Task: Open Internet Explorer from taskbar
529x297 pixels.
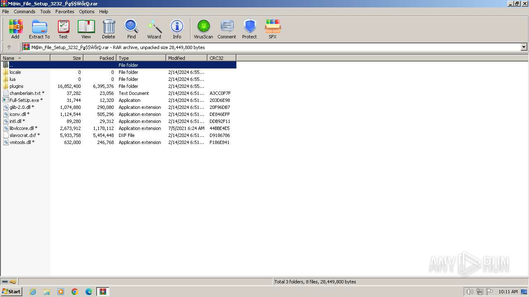Action: pyautogui.click(x=33, y=292)
